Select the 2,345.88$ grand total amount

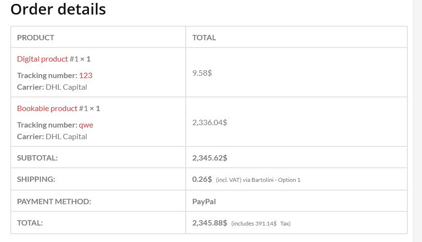210,223
